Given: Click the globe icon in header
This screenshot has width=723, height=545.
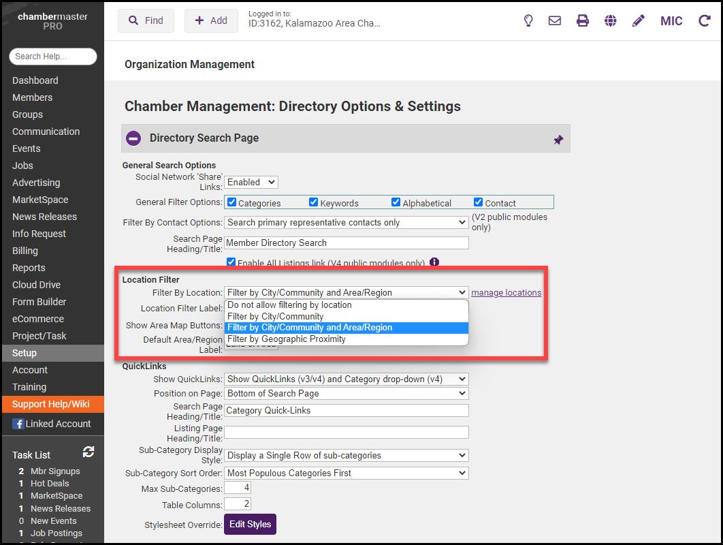Looking at the screenshot, I should pos(611,21).
